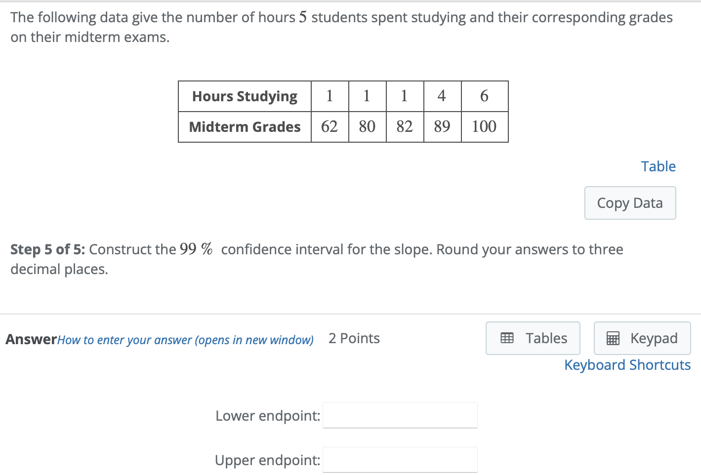Open the Tables reference panel
Viewport: 701px width, 475px height.
click(x=533, y=338)
